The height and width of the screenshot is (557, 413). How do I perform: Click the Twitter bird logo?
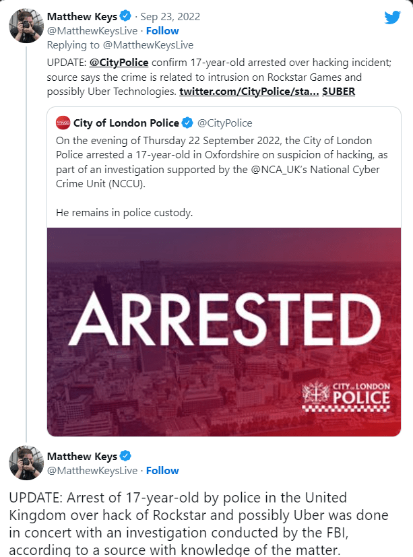392,18
